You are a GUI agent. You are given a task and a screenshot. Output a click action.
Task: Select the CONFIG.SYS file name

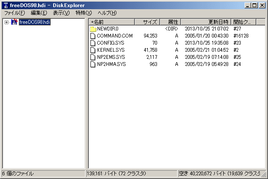(x=111, y=43)
